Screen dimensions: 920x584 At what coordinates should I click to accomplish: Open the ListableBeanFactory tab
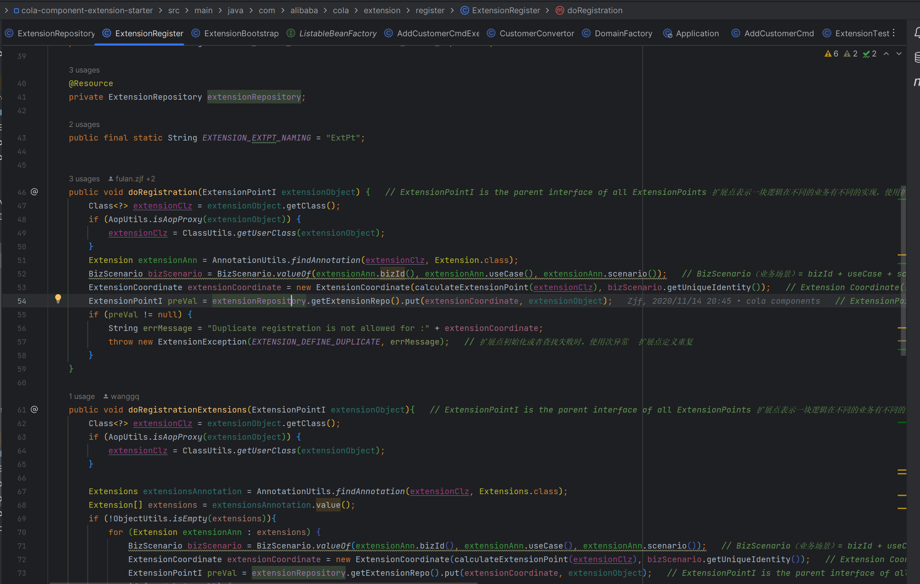click(332, 33)
